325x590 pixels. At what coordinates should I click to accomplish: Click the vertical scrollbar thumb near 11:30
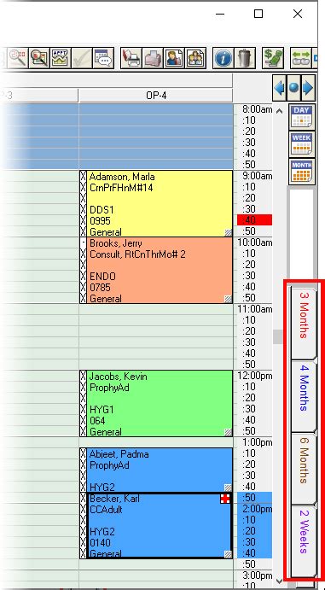pos(278,336)
